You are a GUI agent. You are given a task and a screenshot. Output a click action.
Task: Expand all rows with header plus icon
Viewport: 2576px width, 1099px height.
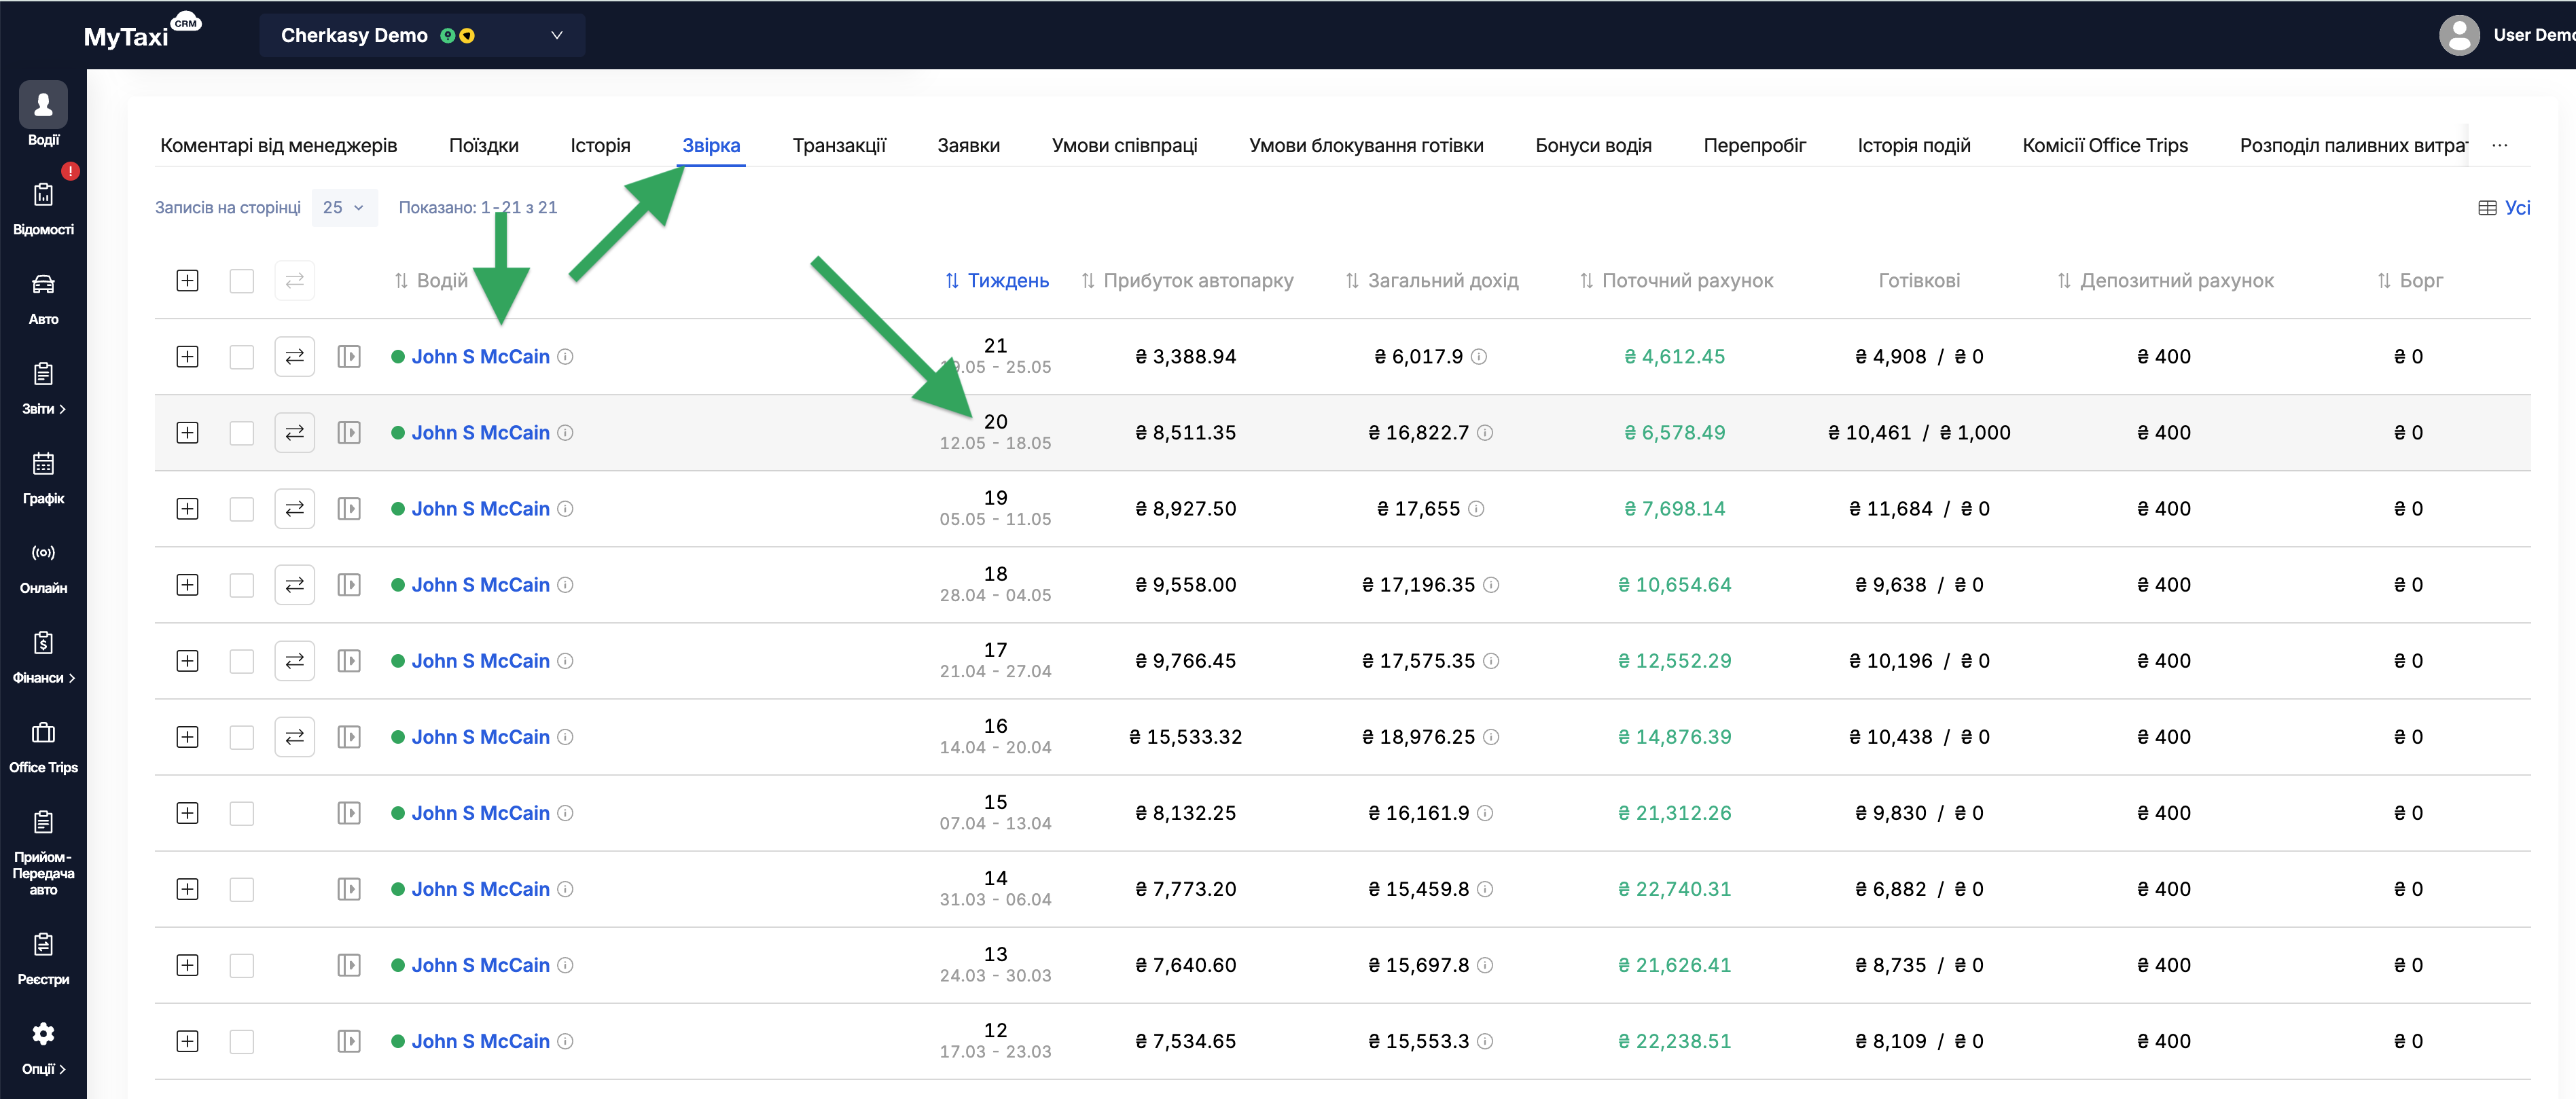[x=187, y=281]
